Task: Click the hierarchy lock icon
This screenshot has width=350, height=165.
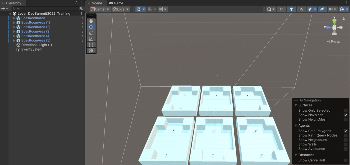Action: tap(76, 3)
